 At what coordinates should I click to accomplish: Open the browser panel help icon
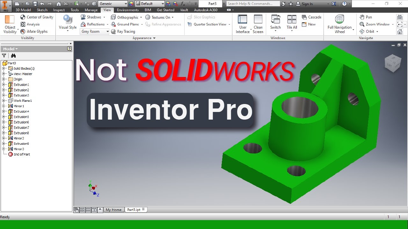pyautogui.click(x=69, y=49)
